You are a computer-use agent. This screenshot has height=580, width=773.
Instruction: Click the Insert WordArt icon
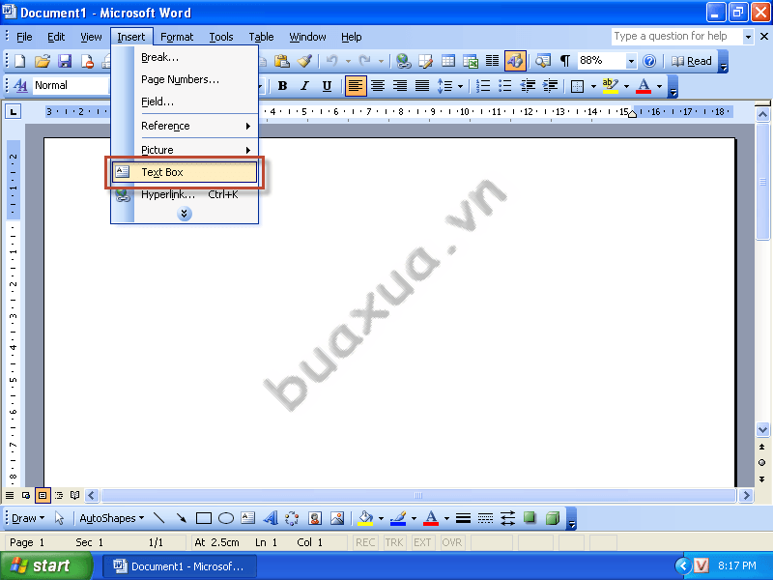coord(271,518)
